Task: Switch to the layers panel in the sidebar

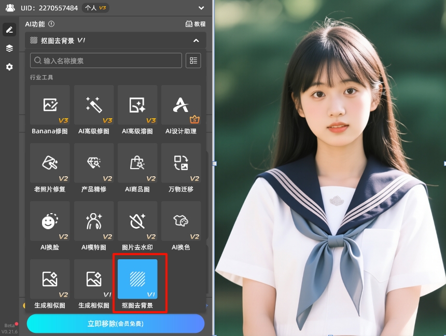Action: pos(9,48)
